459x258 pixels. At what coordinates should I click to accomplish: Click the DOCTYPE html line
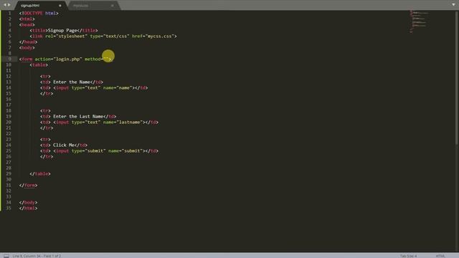39,13
